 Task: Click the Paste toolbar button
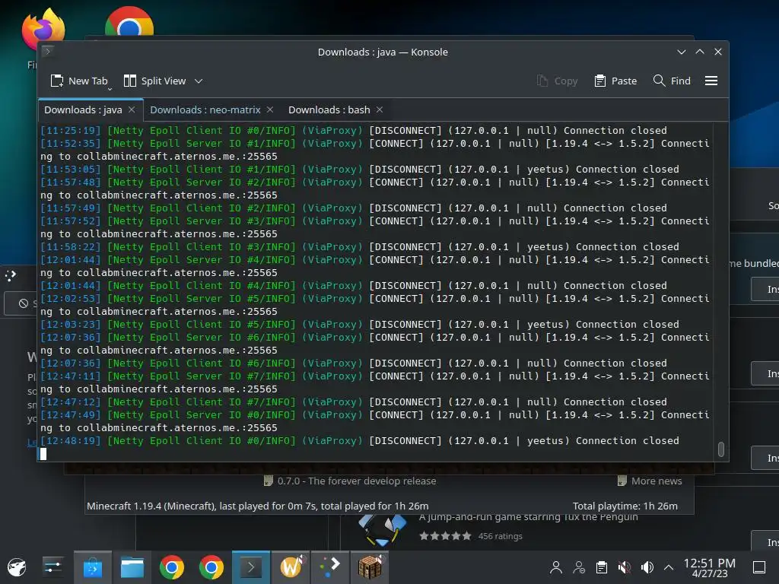[x=615, y=81]
